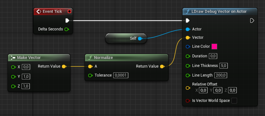Click the Actor input pin
This screenshot has height=116, width=265.
[188, 29]
